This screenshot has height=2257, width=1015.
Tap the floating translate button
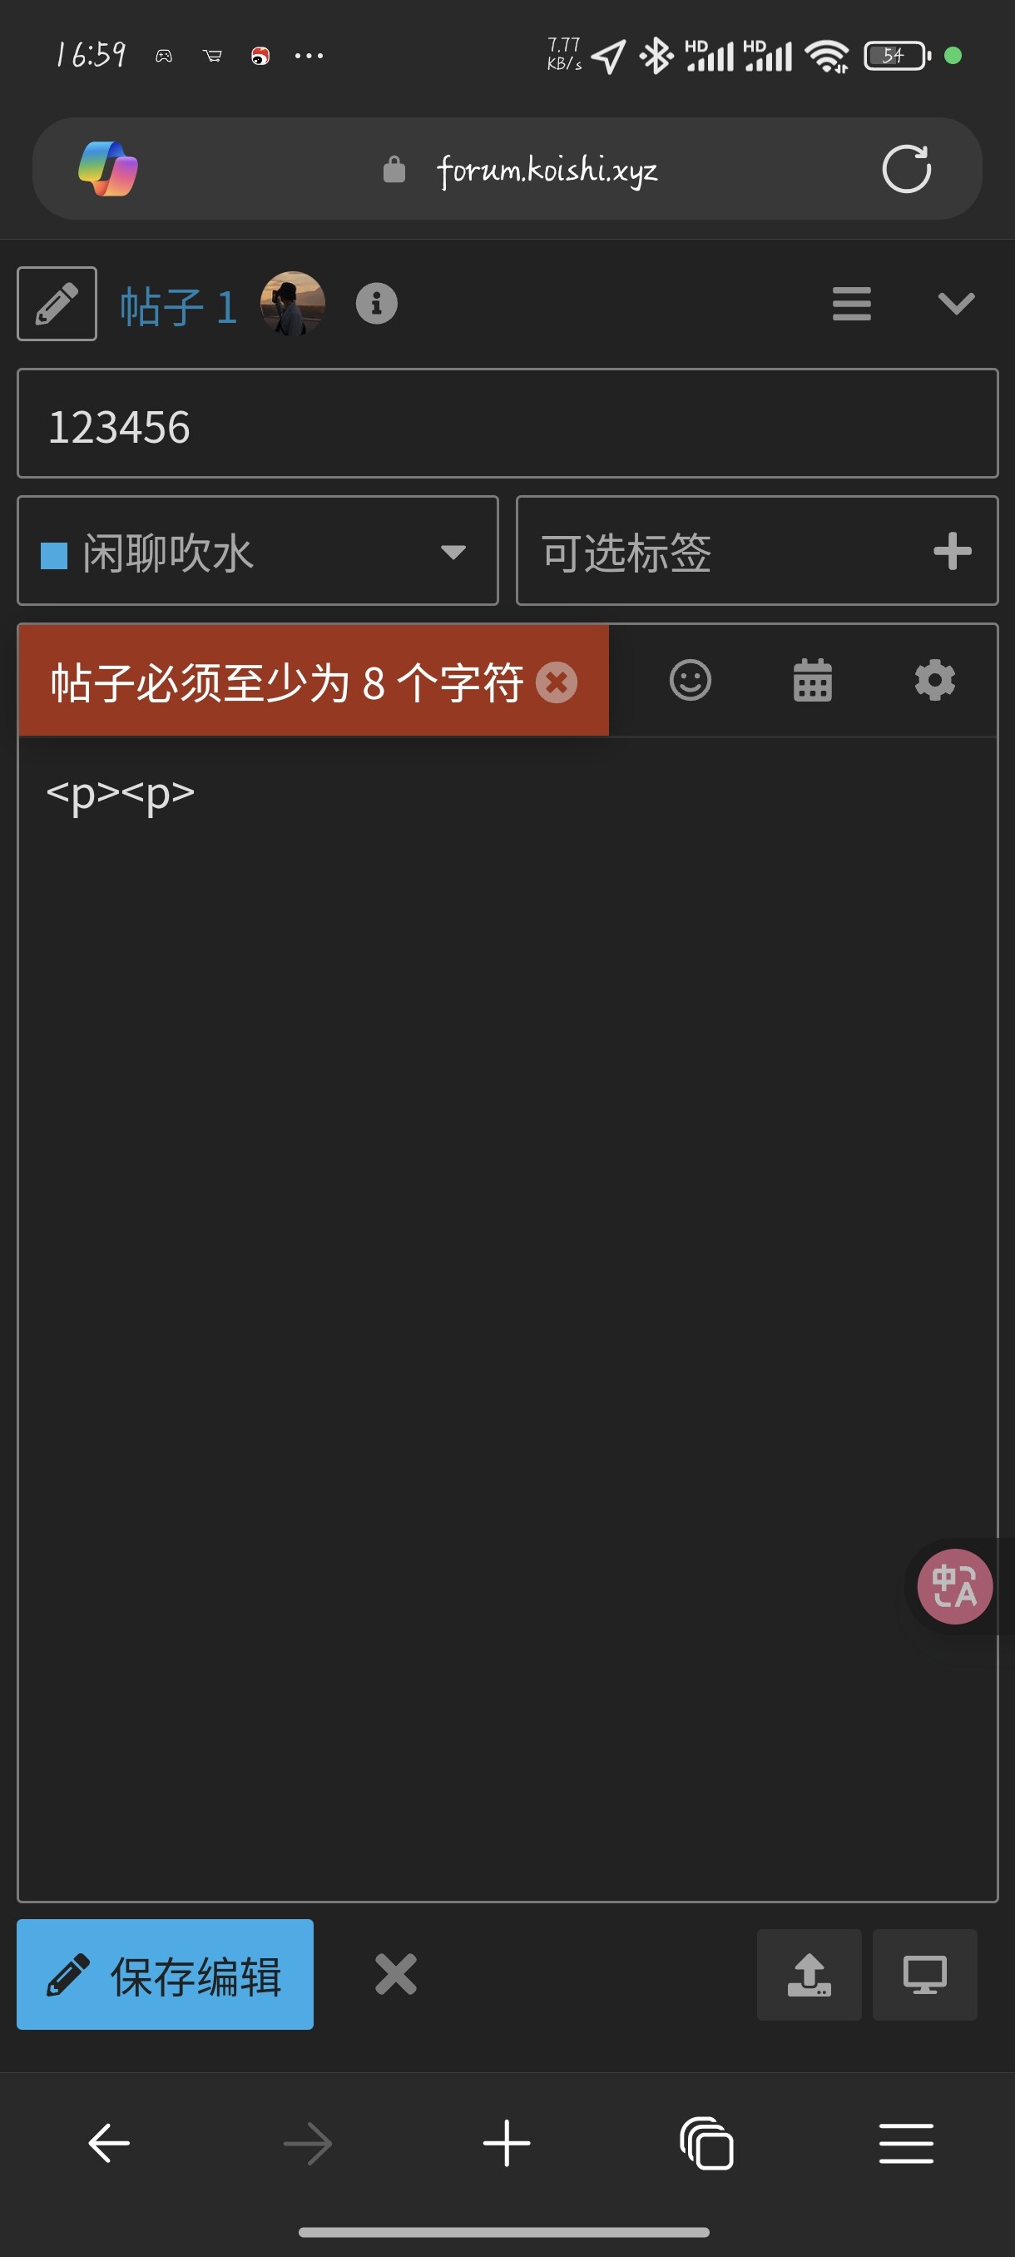(x=953, y=1586)
